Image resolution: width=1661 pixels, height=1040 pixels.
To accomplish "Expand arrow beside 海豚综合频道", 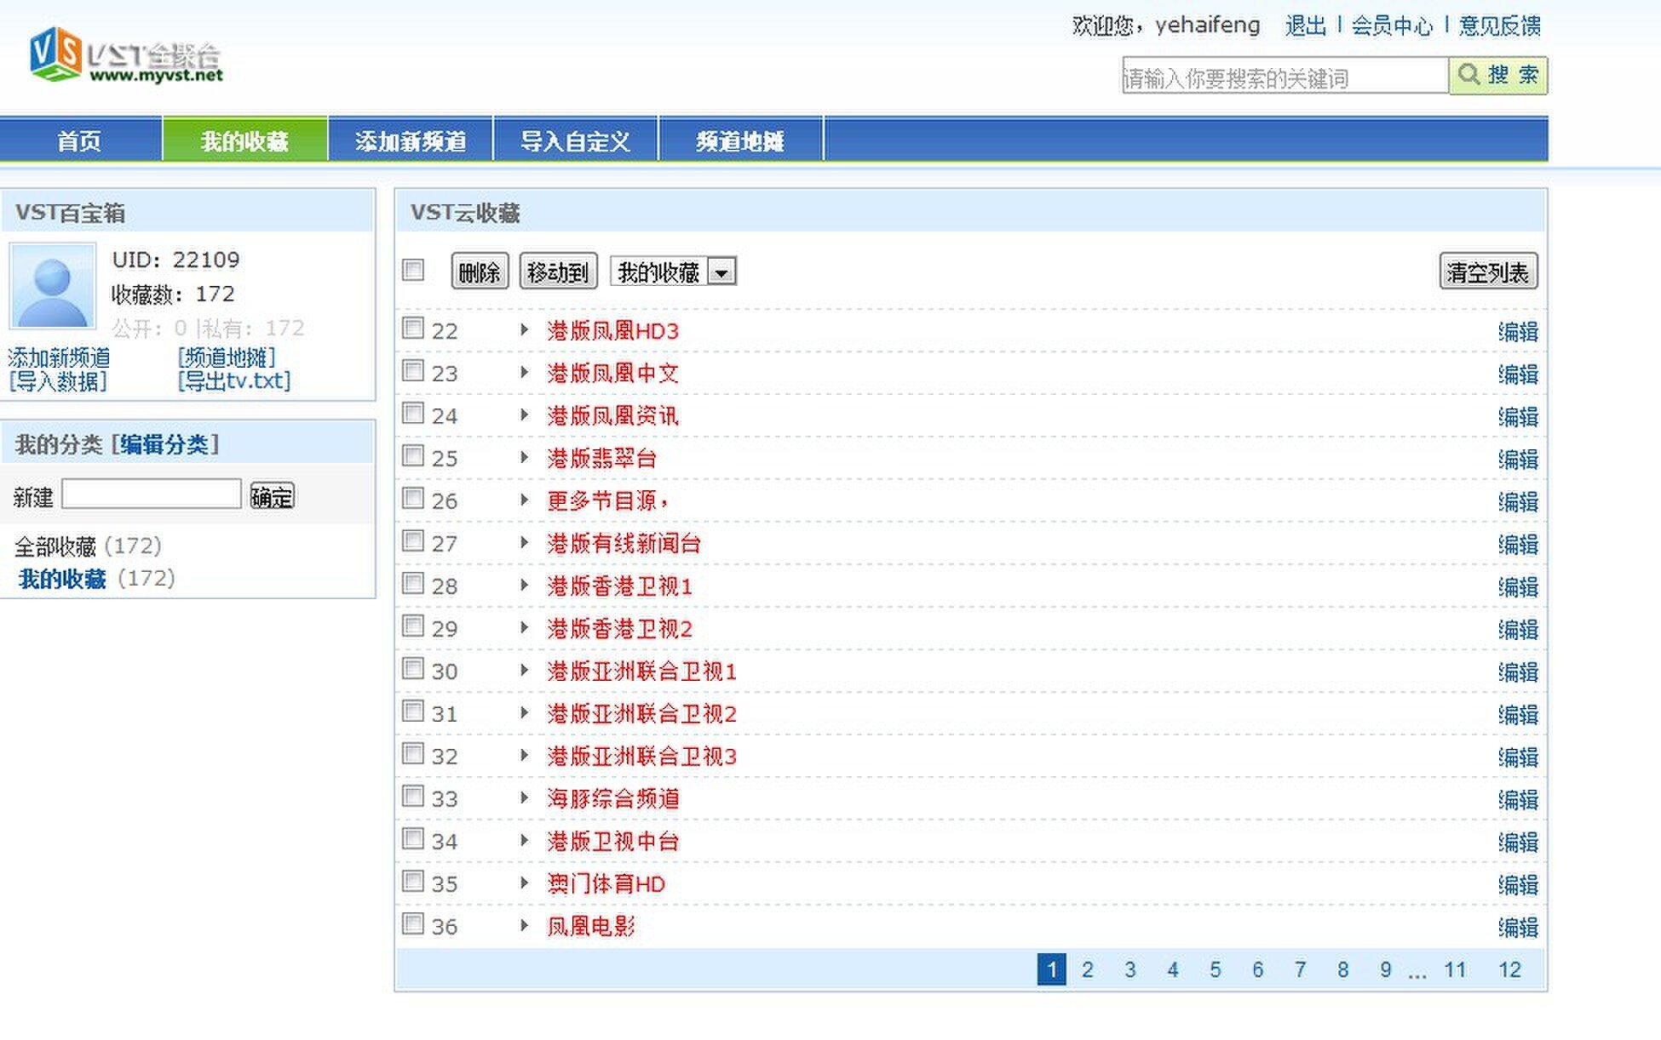I will pos(525,798).
